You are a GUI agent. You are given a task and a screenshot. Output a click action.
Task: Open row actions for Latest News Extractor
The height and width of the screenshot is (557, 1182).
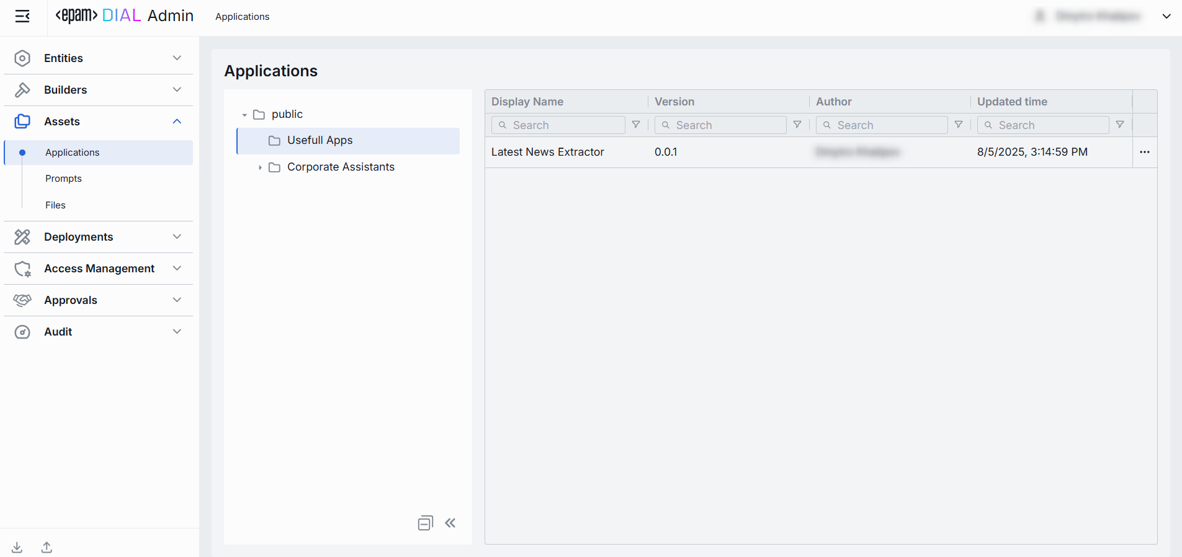(x=1145, y=152)
